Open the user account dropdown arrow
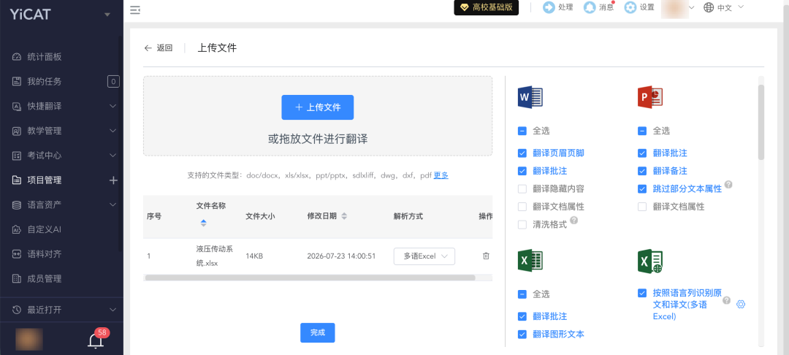The width and height of the screenshot is (789, 355). [691, 7]
